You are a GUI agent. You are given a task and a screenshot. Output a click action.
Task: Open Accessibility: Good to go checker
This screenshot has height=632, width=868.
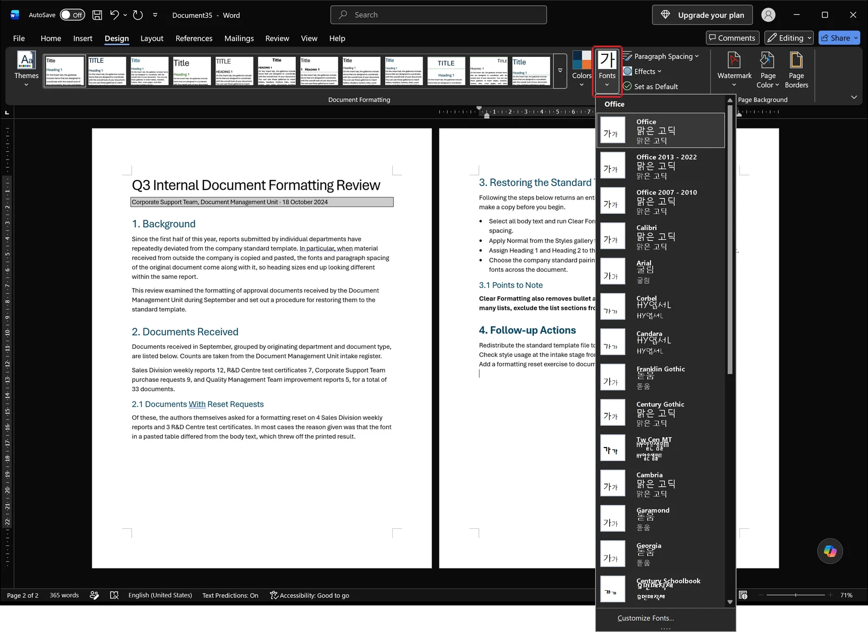pyautogui.click(x=309, y=595)
